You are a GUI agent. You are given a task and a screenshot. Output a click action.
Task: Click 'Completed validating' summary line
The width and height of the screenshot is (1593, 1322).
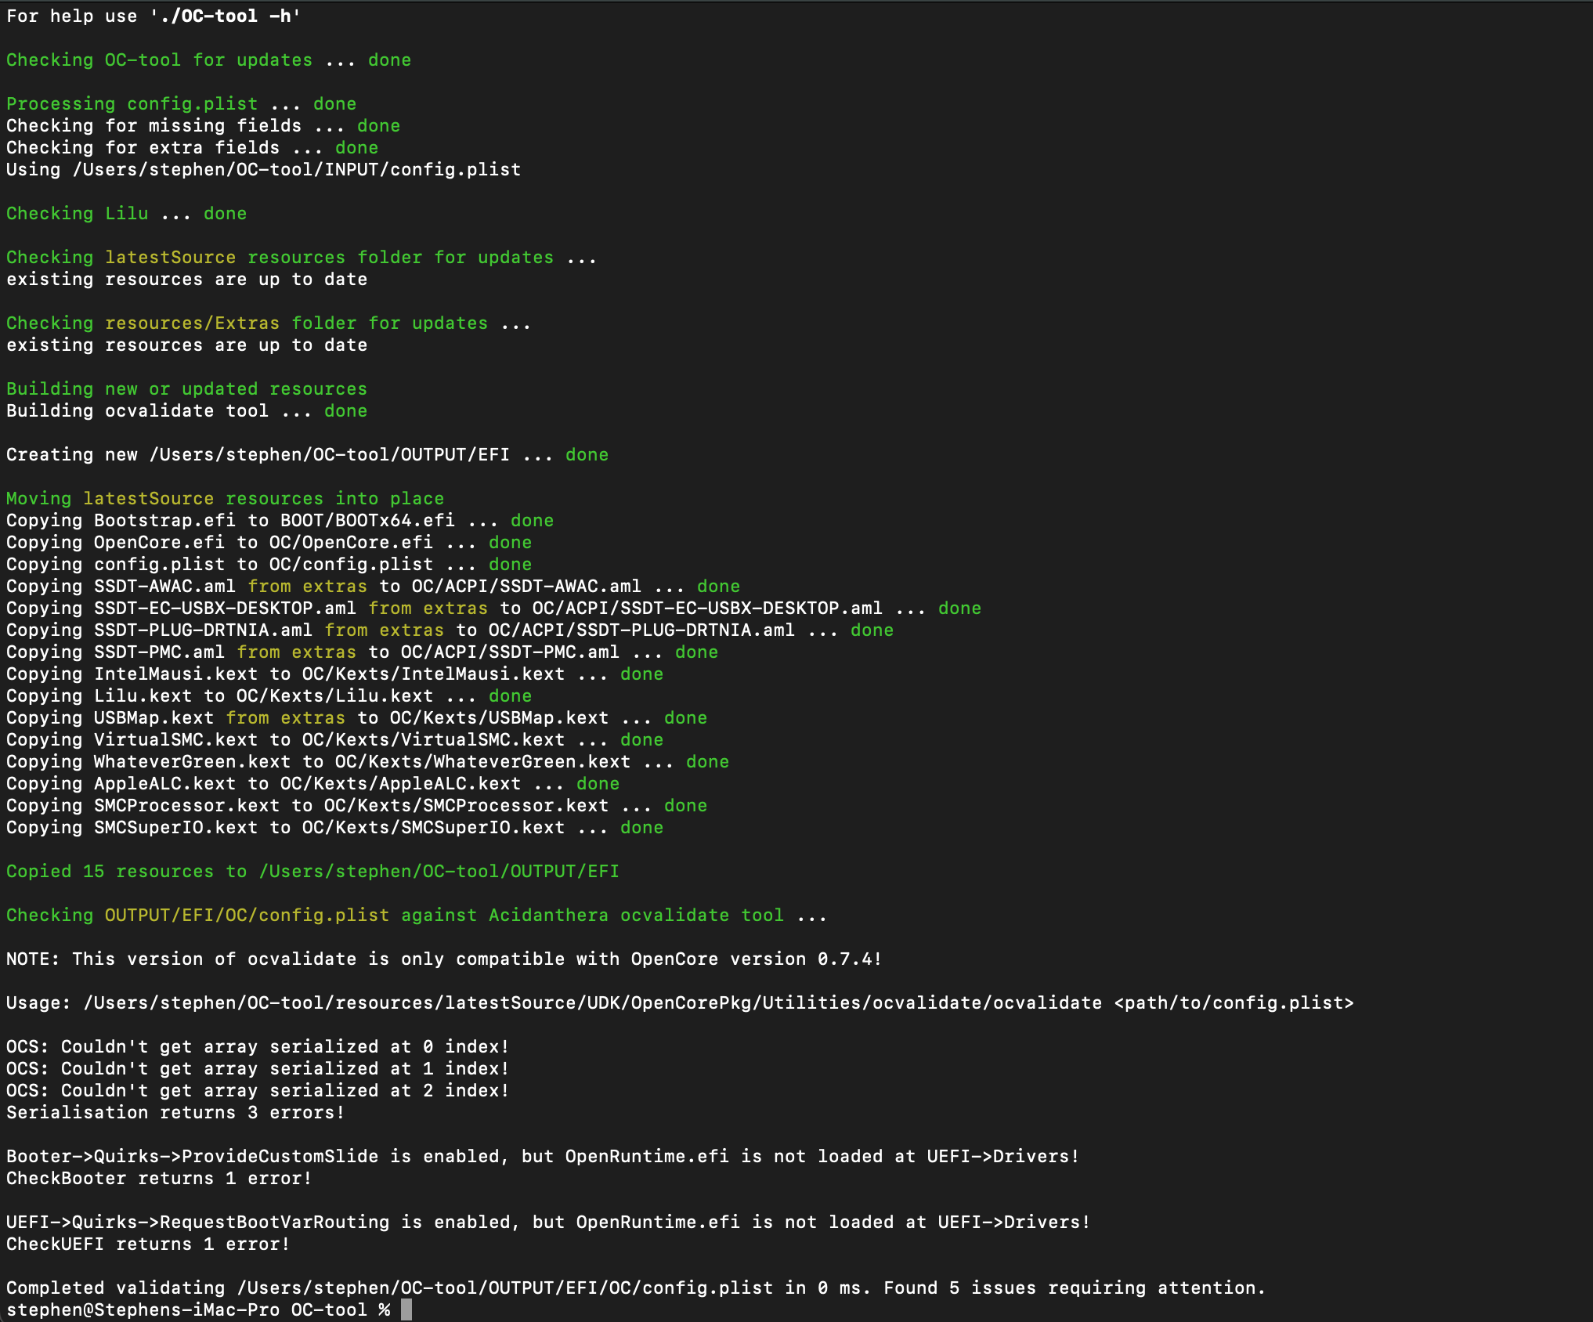636,1288
